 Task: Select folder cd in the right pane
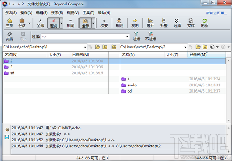tap(173, 91)
